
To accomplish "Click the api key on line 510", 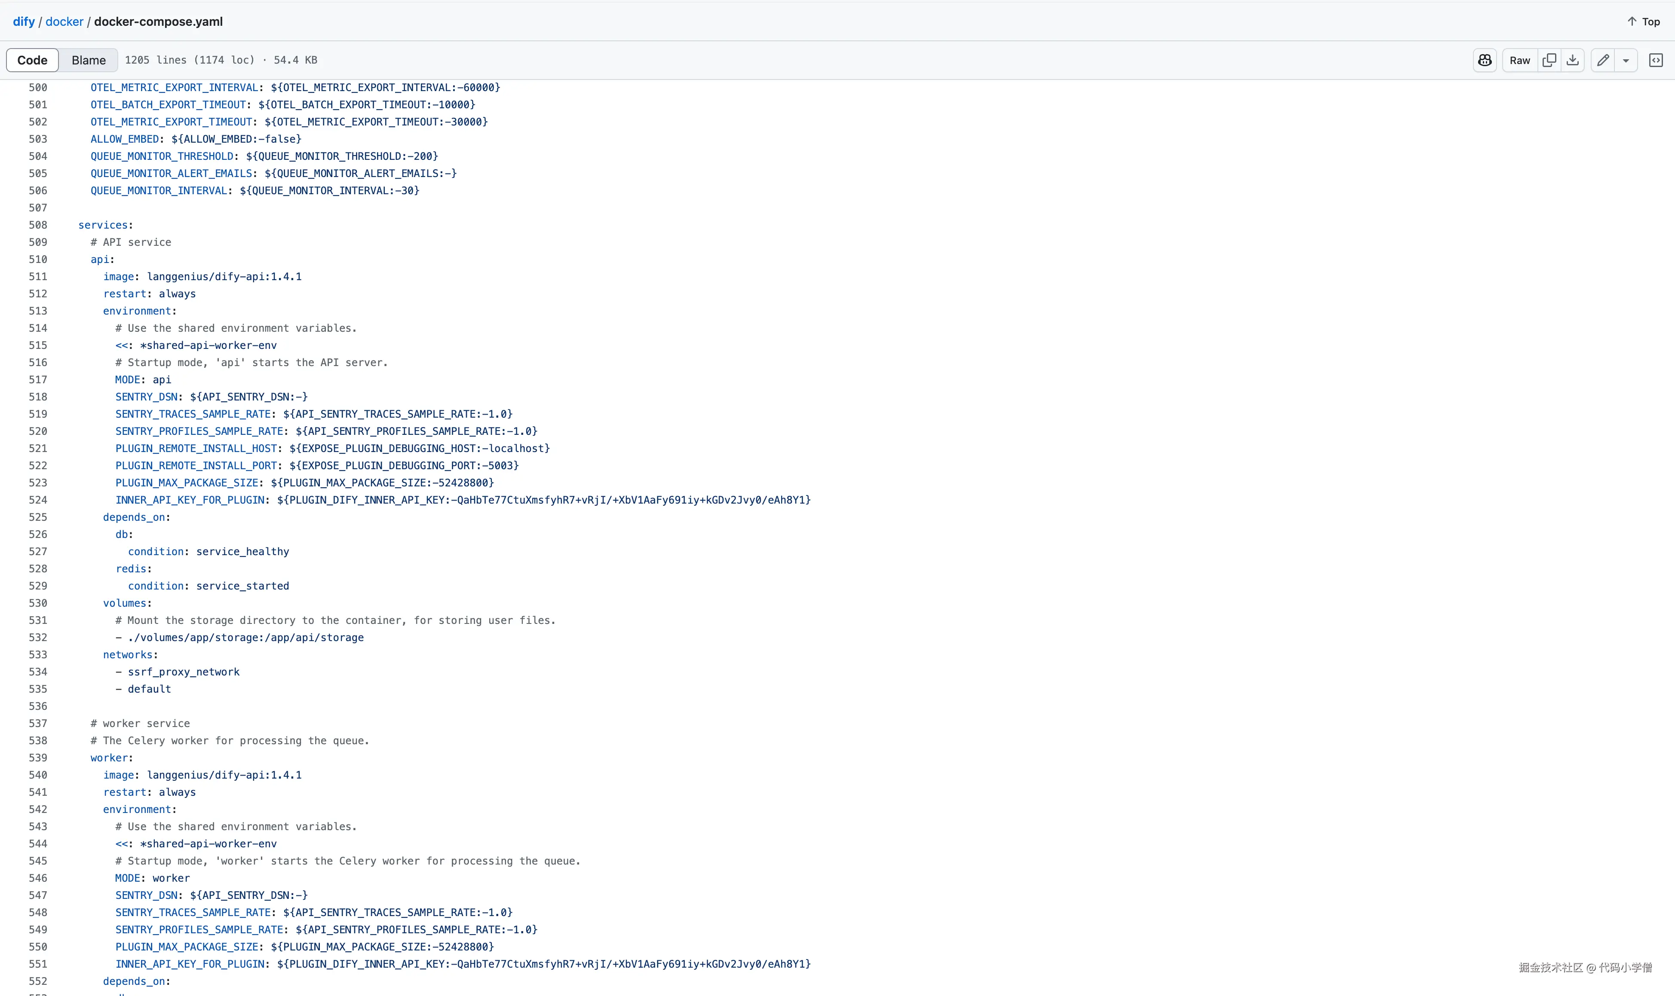I will [x=99, y=259].
